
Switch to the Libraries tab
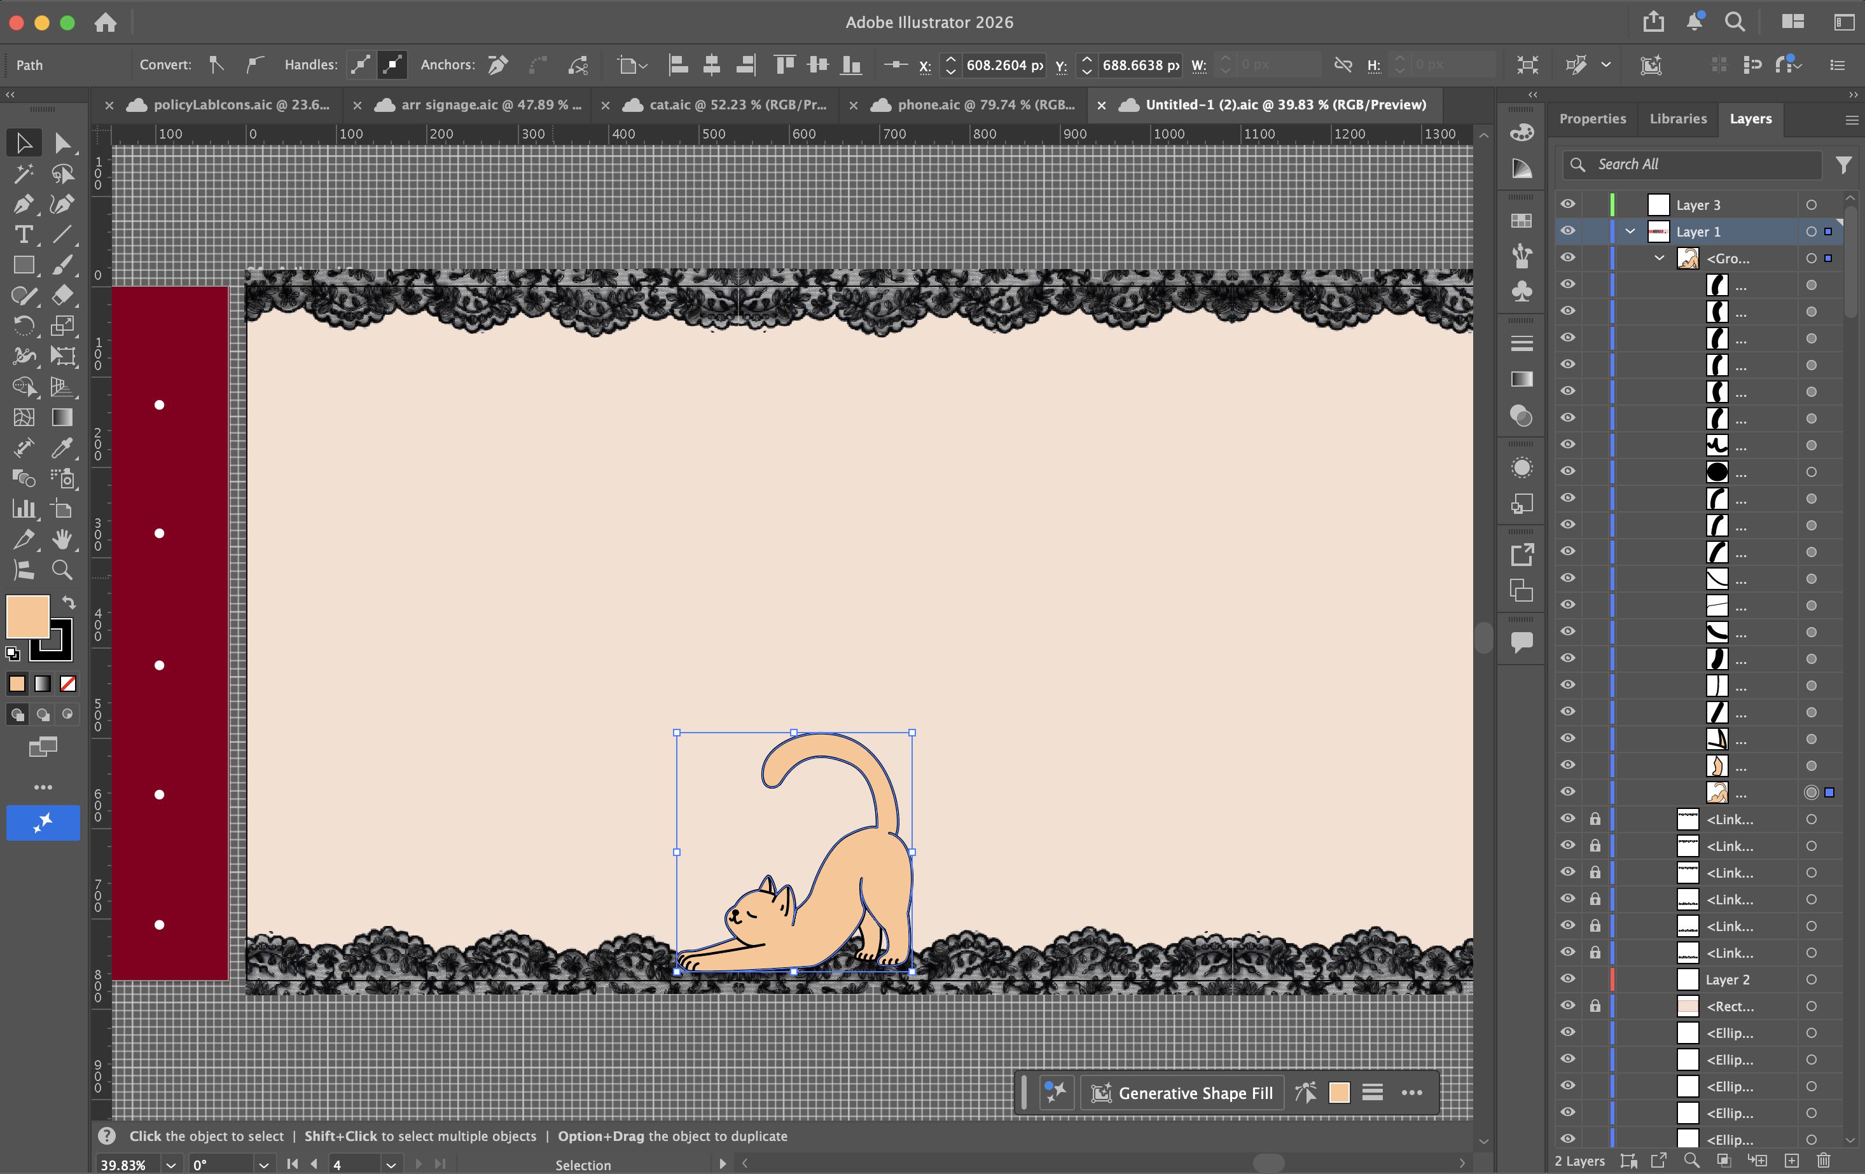point(1677,118)
